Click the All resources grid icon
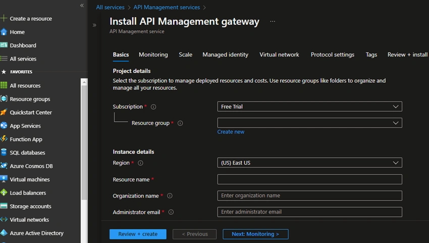The width and height of the screenshot is (429, 243). [4, 85]
